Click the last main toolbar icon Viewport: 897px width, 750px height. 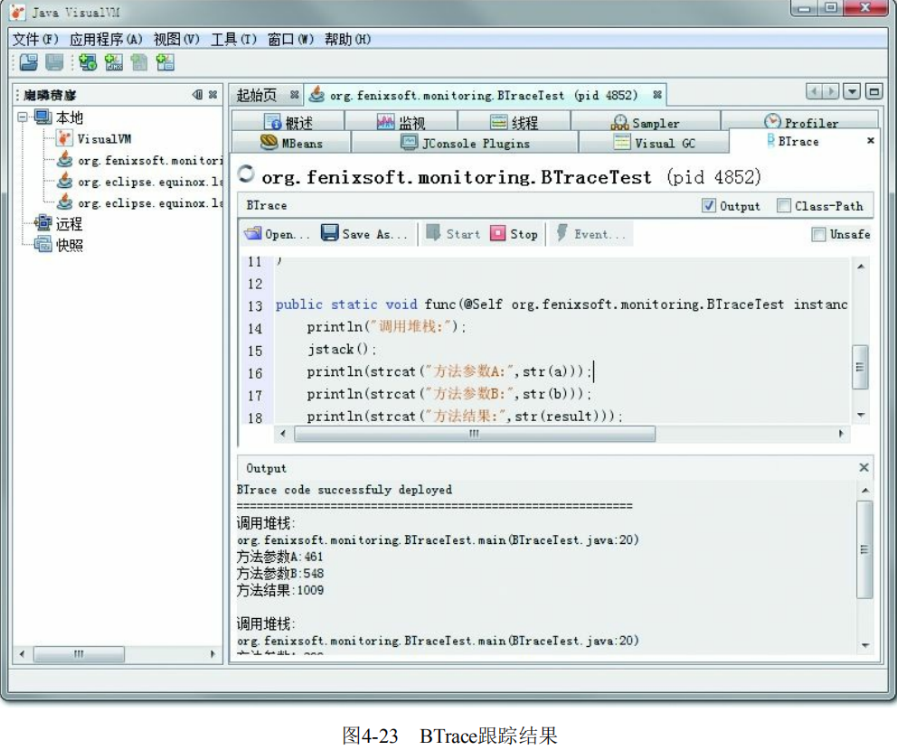[165, 61]
